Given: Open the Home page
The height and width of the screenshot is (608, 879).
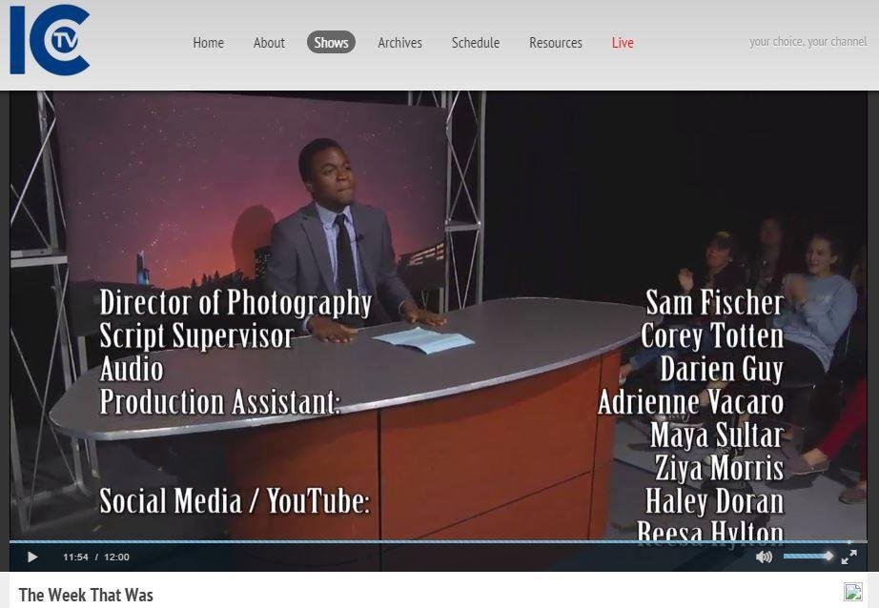Looking at the screenshot, I should 208,43.
